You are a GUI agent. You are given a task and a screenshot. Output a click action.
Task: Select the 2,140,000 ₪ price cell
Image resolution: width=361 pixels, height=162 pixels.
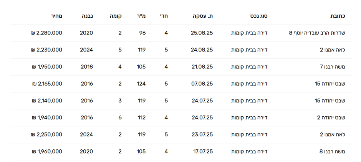(x=47, y=101)
